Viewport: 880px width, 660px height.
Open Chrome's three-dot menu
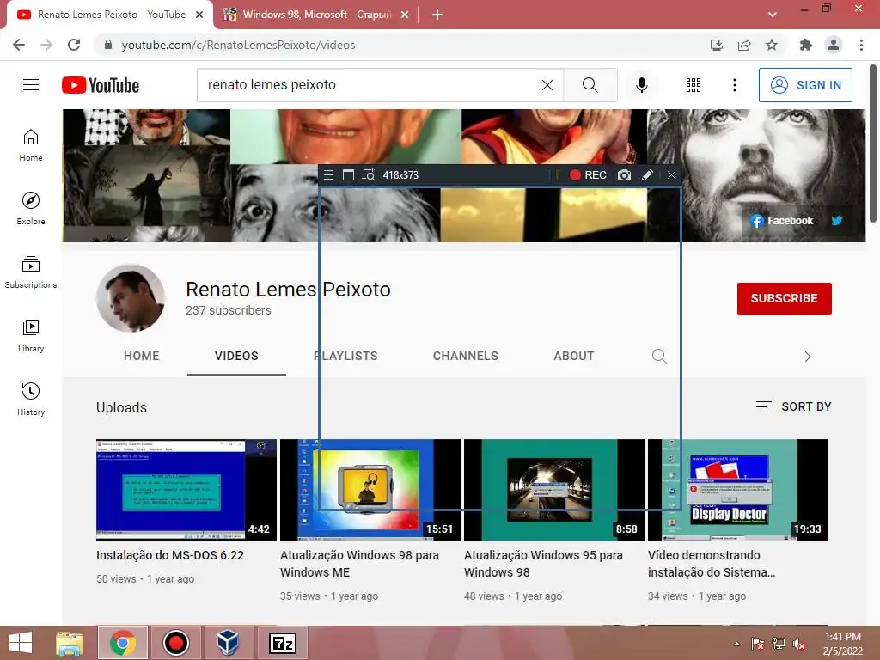[x=861, y=45]
